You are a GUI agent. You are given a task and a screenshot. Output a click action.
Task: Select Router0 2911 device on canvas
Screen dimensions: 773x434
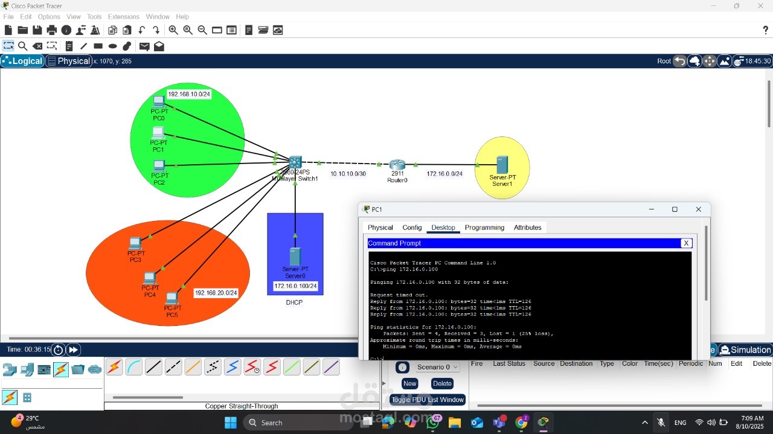(x=397, y=165)
